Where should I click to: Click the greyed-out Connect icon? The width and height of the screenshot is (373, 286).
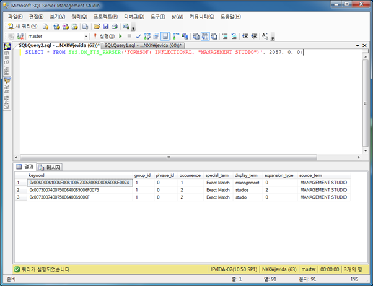tap(11, 36)
